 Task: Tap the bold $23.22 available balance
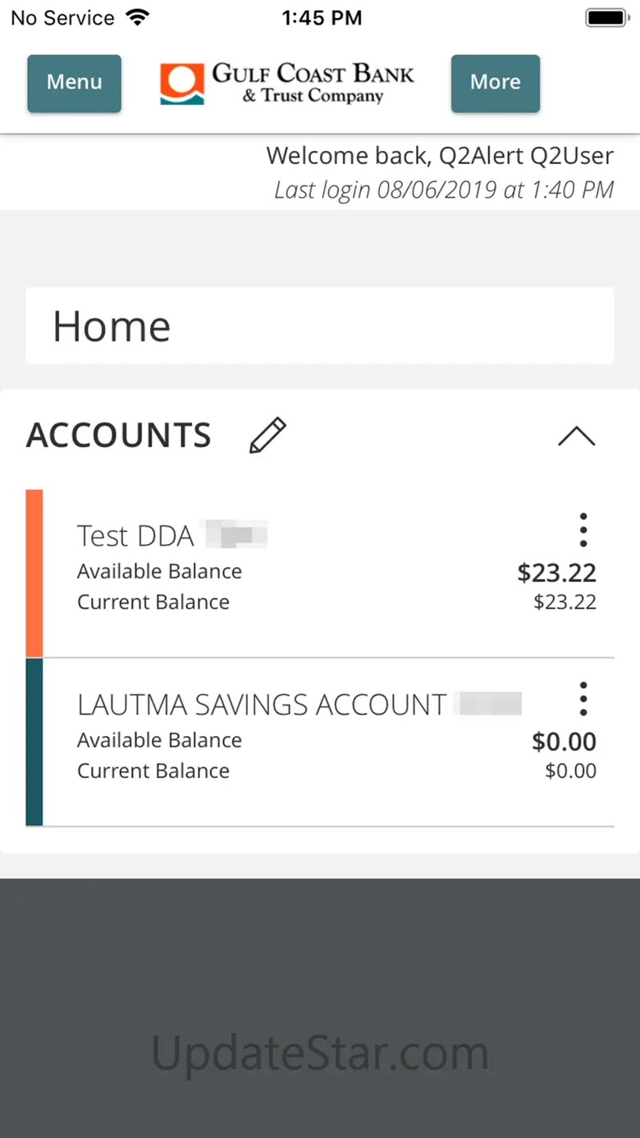coord(556,573)
